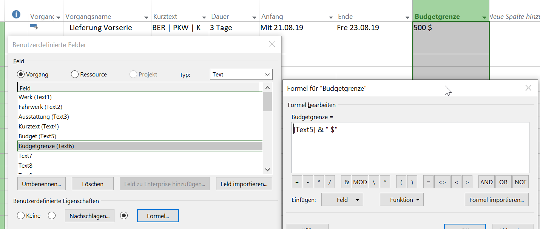Select Kurztext (Text4) list entry
This screenshot has height=229, width=540.
tap(39, 127)
